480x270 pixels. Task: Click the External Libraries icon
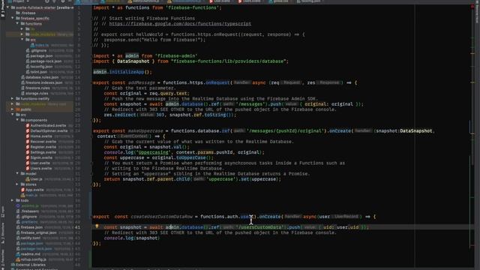pos(13,265)
